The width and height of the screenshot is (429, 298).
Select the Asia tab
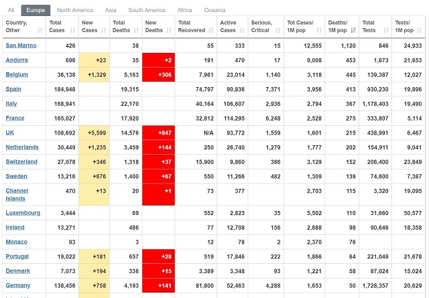pyautogui.click(x=111, y=10)
